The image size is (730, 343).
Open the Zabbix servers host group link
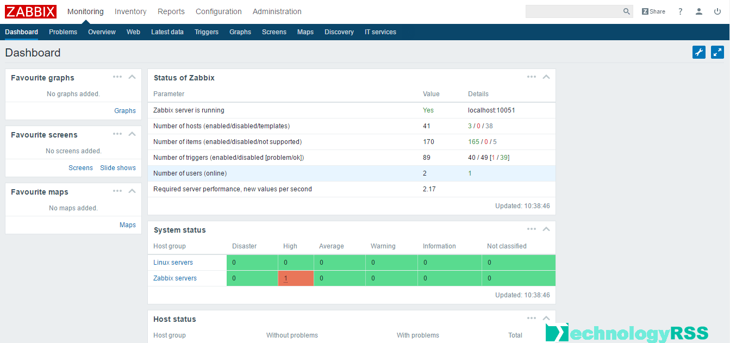pyautogui.click(x=175, y=278)
